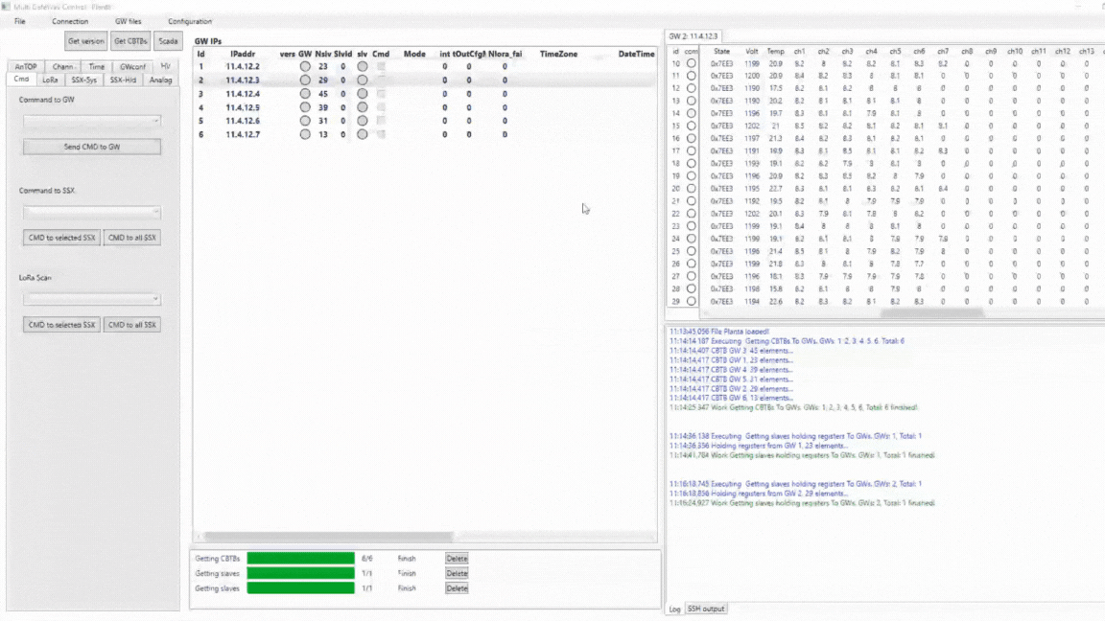Click the TimeZone column header
1105x621 pixels.
(x=559, y=54)
